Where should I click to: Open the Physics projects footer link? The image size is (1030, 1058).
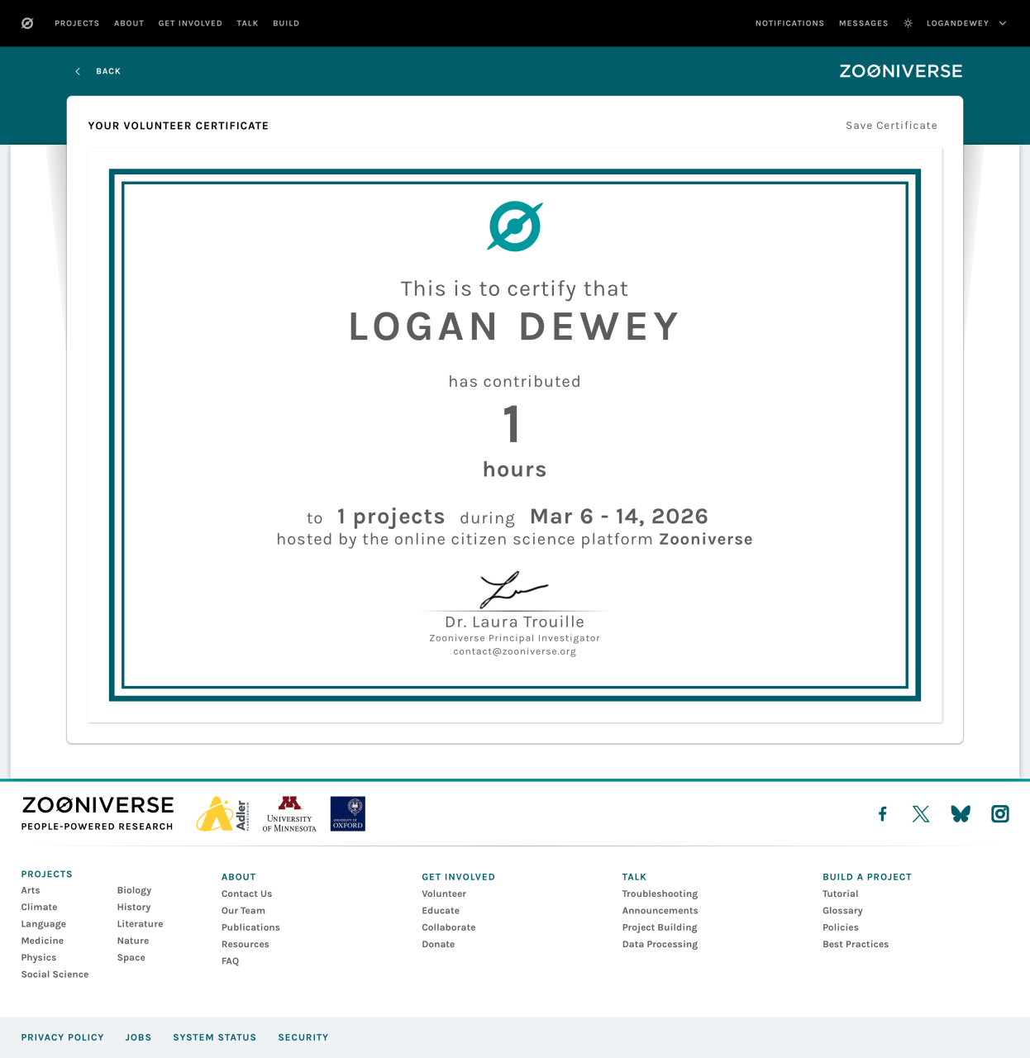(x=39, y=958)
